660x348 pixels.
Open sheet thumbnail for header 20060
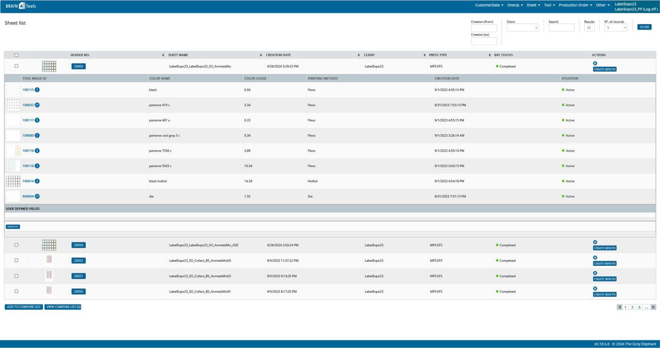coord(49,66)
